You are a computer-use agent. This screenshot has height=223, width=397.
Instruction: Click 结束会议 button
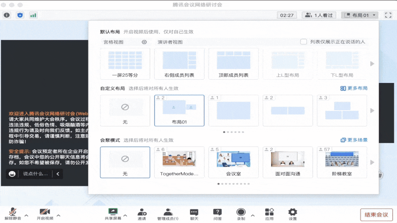[x=376, y=215]
